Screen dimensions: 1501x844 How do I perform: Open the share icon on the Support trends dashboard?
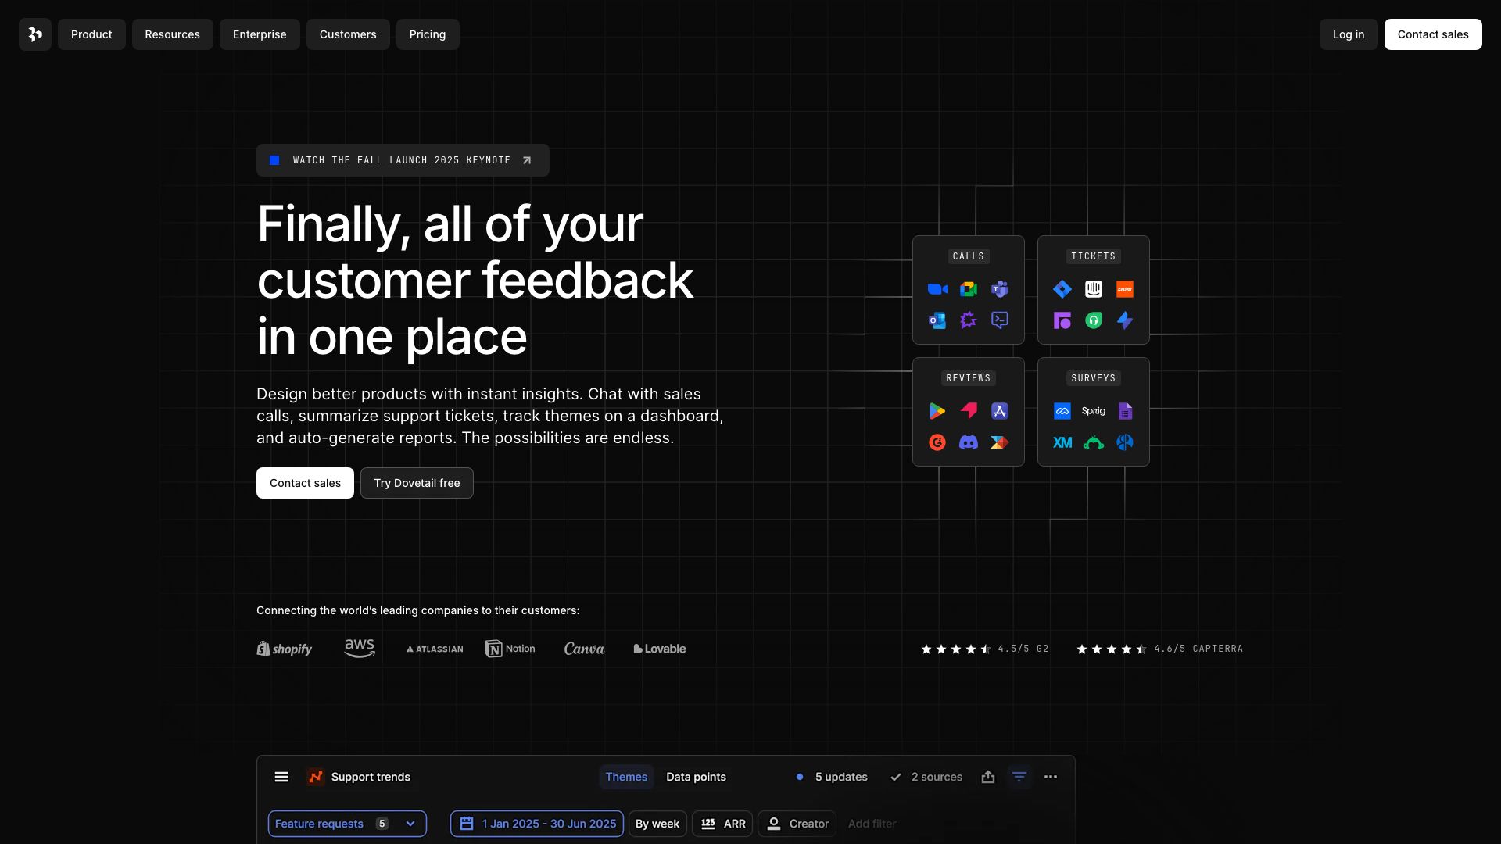click(988, 777)
